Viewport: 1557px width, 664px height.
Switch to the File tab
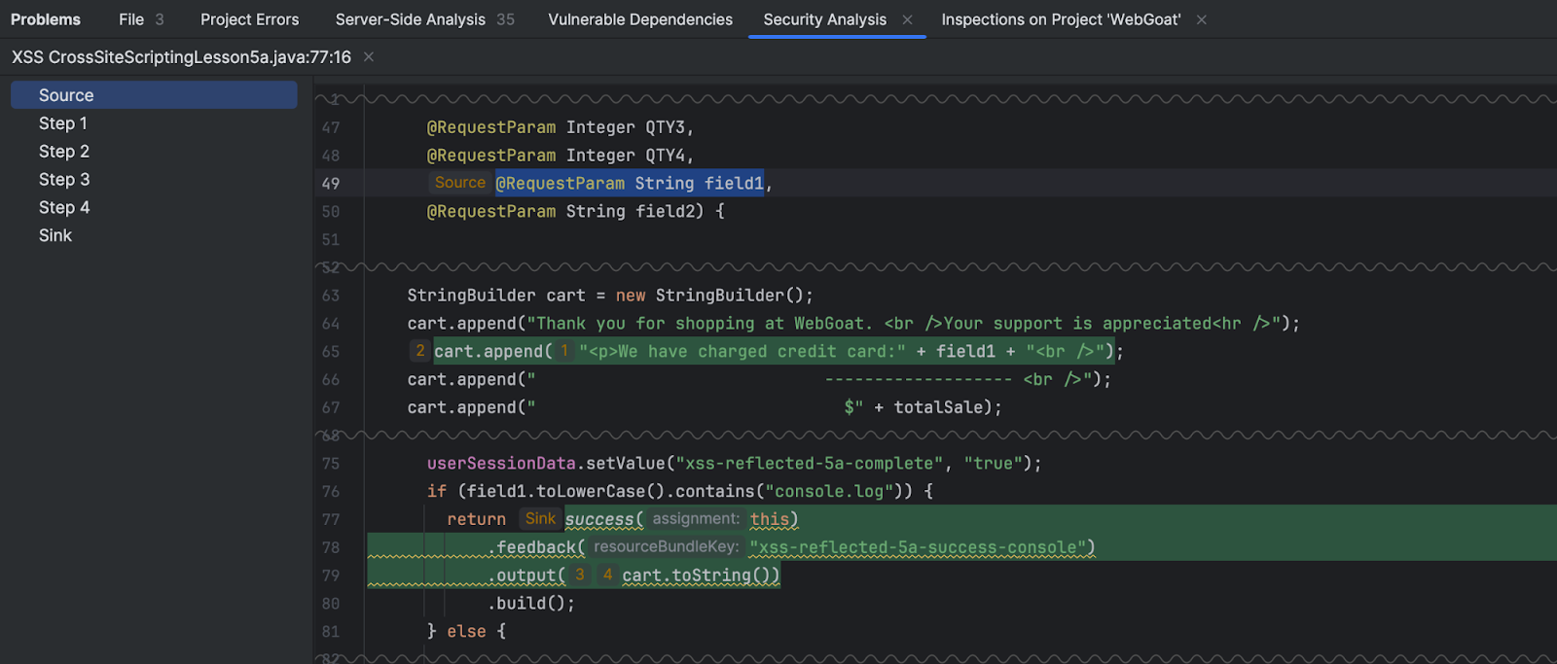pyautogui.click(x=141, y=19)
